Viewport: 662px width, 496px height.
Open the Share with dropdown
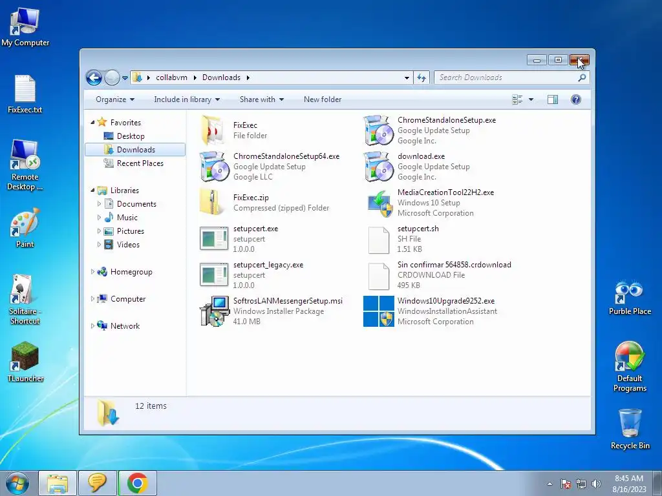pos(262,99)
